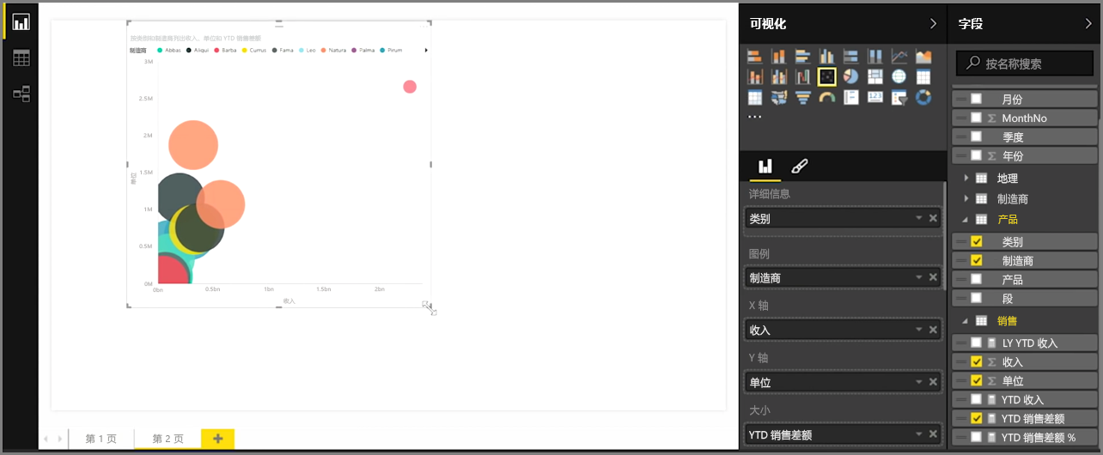Uncheck the 单位 field checkbox
This screenshot has height=455, width=1103.
tap(976, 380)
